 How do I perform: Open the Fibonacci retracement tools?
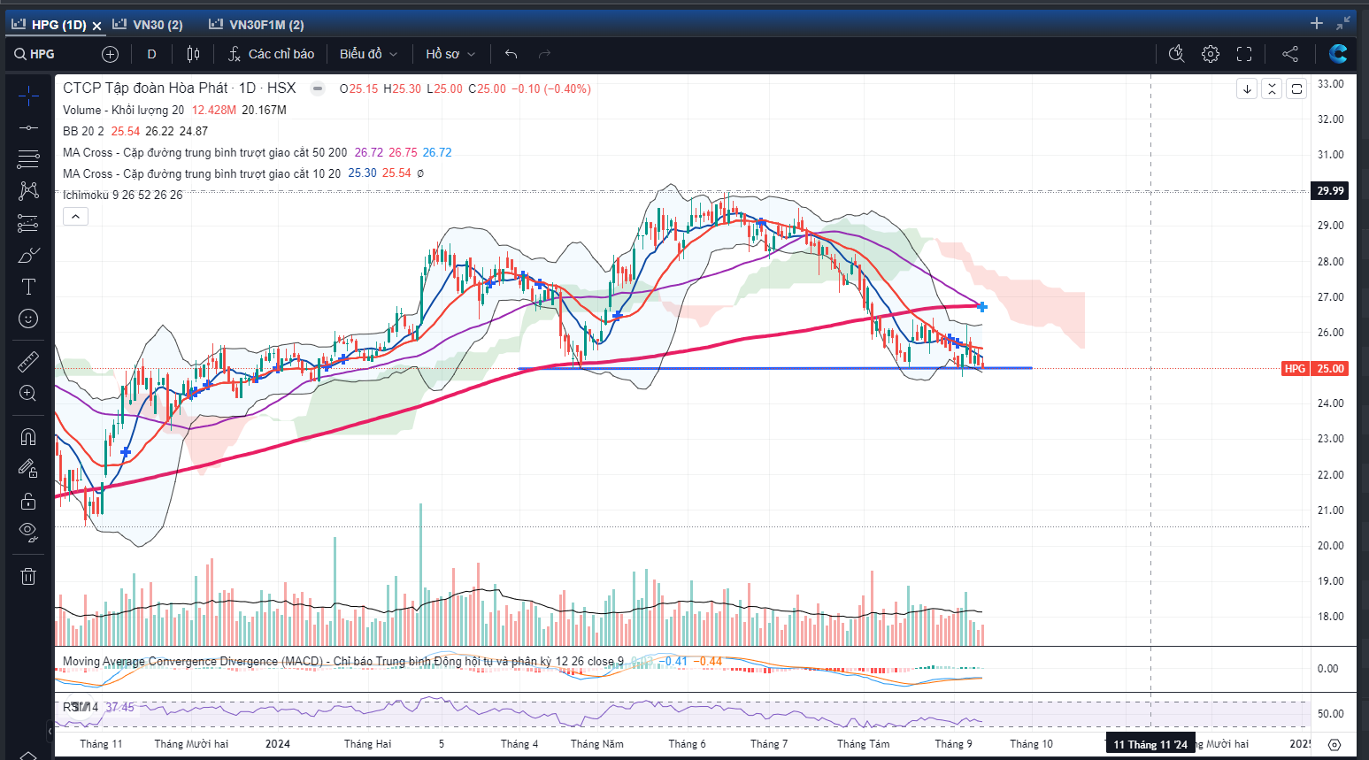[x=28, y=159]
